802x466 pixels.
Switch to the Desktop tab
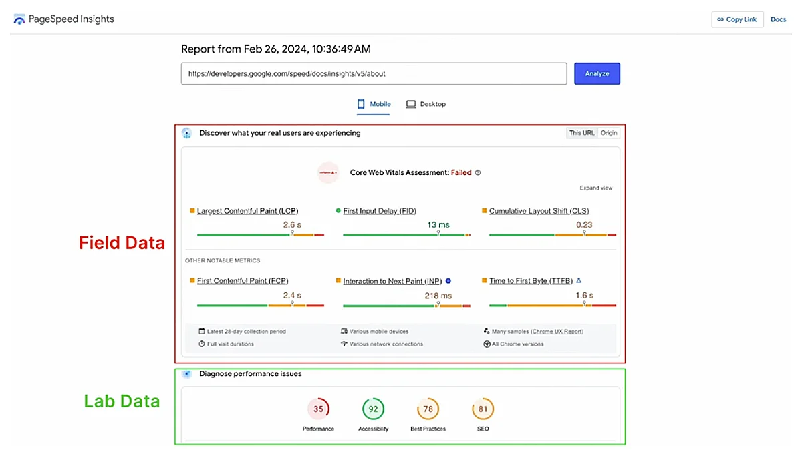point(426,104)
